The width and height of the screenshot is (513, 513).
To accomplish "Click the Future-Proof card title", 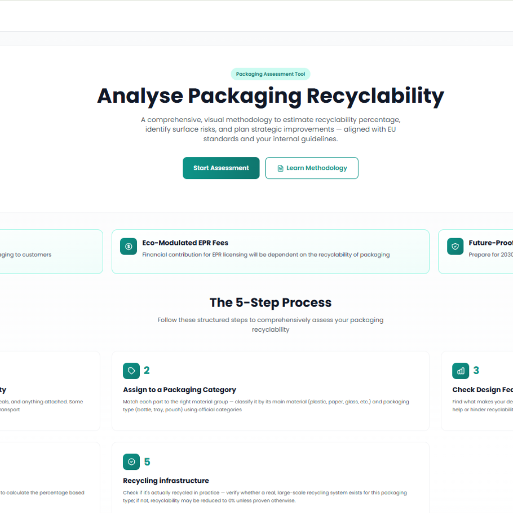I will click(x=490, y=242).
